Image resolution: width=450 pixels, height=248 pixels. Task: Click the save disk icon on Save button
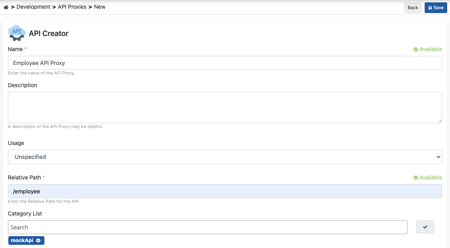[x=430, y=8]
